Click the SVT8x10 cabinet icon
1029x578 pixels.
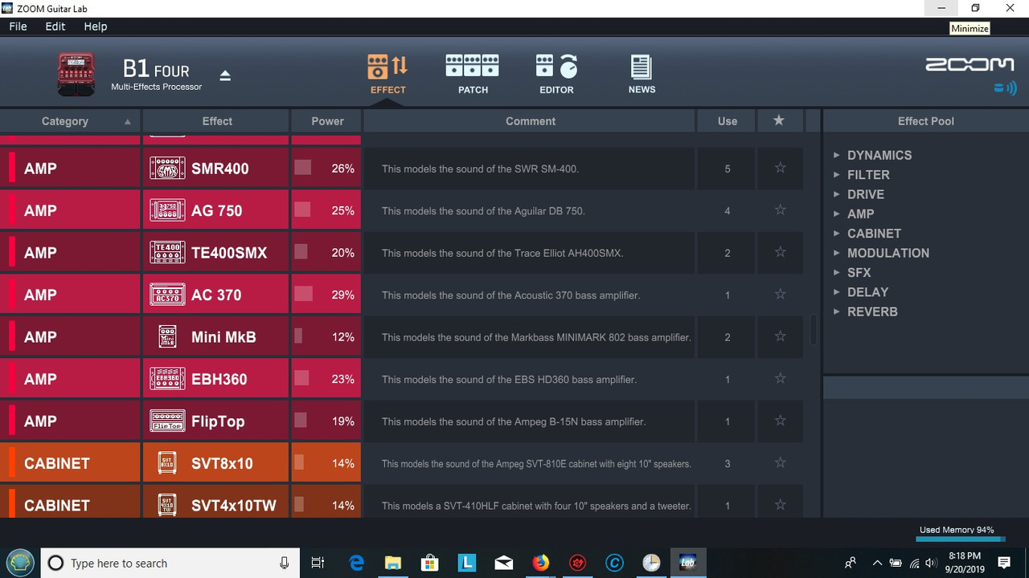[167, 463]
